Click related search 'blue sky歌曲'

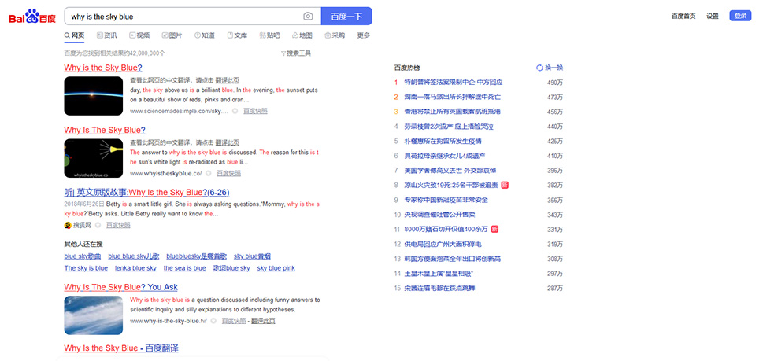tap(83, 256)
